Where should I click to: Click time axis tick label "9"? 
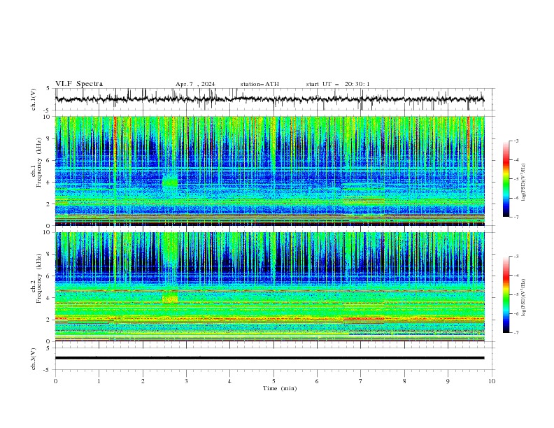(x=448, y=381)
